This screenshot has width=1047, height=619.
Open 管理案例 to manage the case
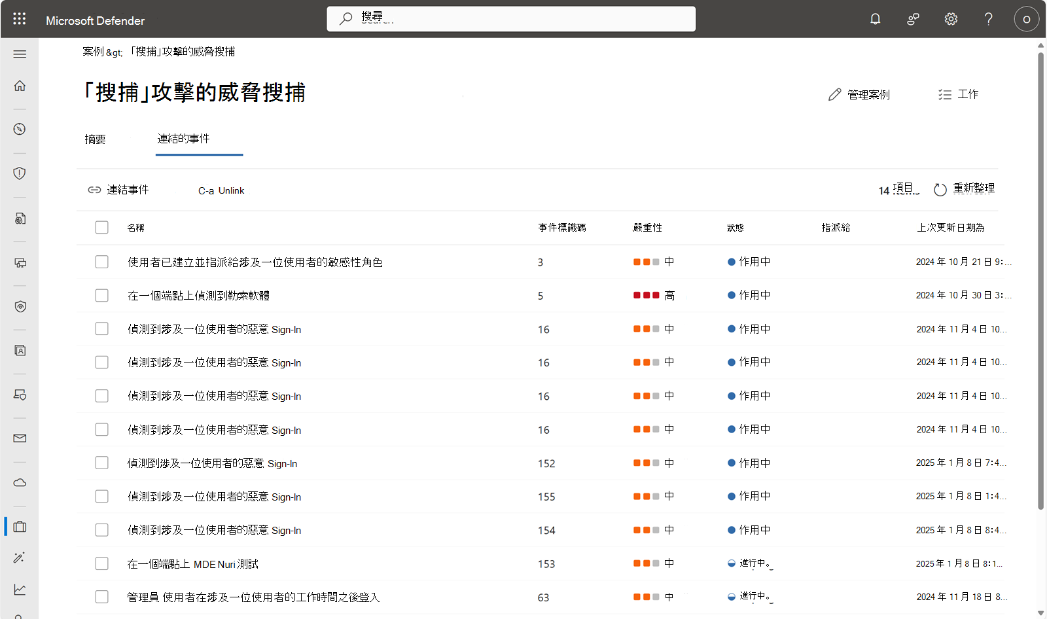(859, 94)
